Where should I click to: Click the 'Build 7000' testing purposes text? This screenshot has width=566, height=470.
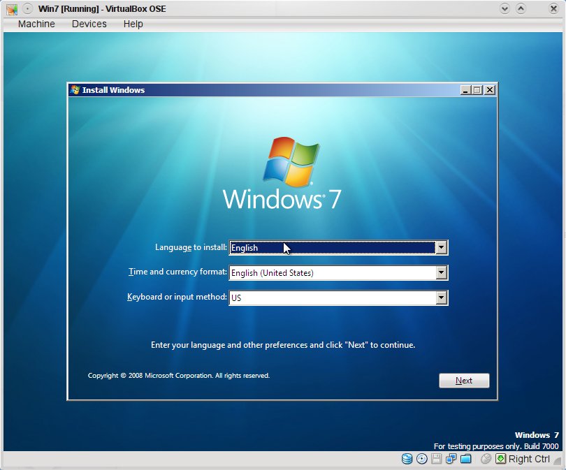click(x=496, y=446)
